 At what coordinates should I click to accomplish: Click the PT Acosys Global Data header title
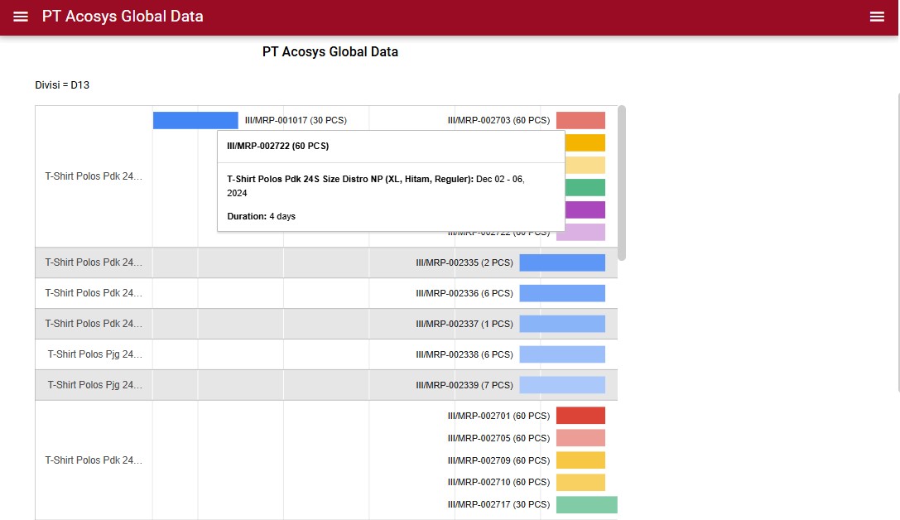pos(123,17)
